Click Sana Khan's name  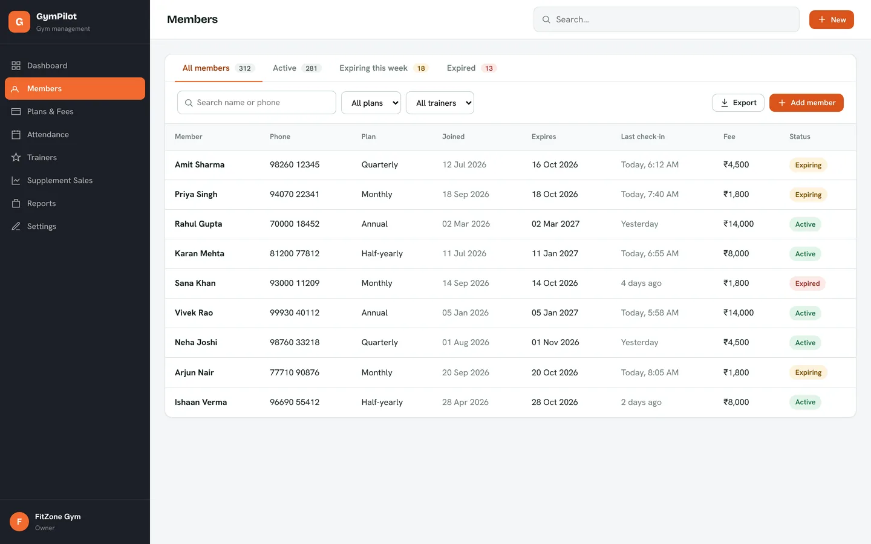[x=195, y=283]
